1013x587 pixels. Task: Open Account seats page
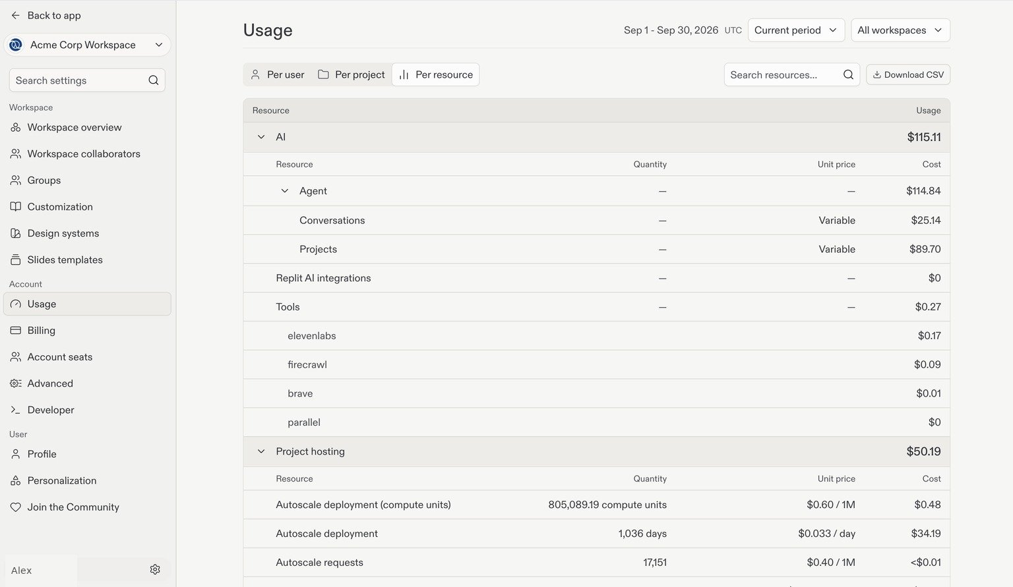tap(87, 356)
